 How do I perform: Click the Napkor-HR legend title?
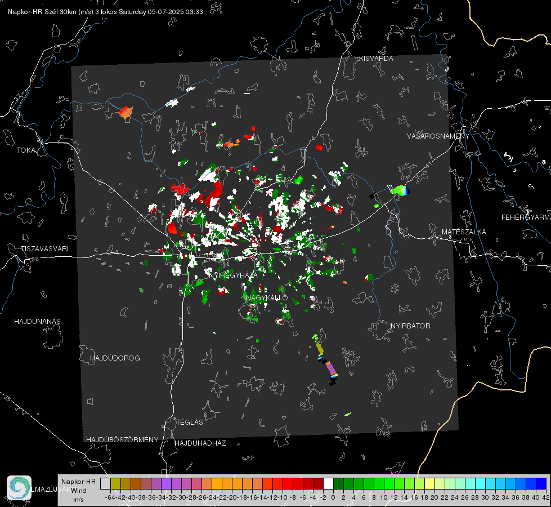[x=78, y=481]
